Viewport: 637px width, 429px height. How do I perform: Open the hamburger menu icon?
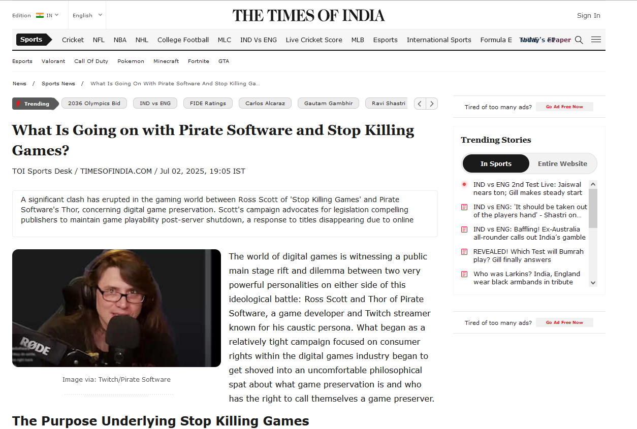(596, 40)
